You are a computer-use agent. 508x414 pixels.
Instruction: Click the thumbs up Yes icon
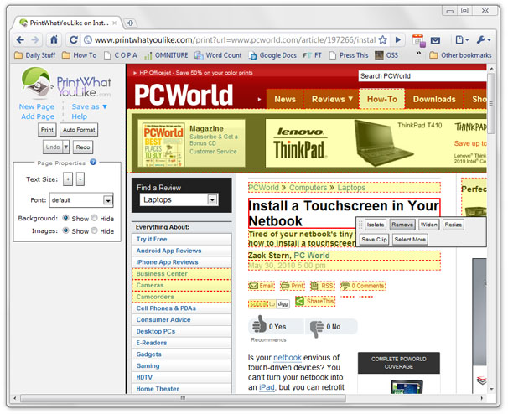click(259, 326)
